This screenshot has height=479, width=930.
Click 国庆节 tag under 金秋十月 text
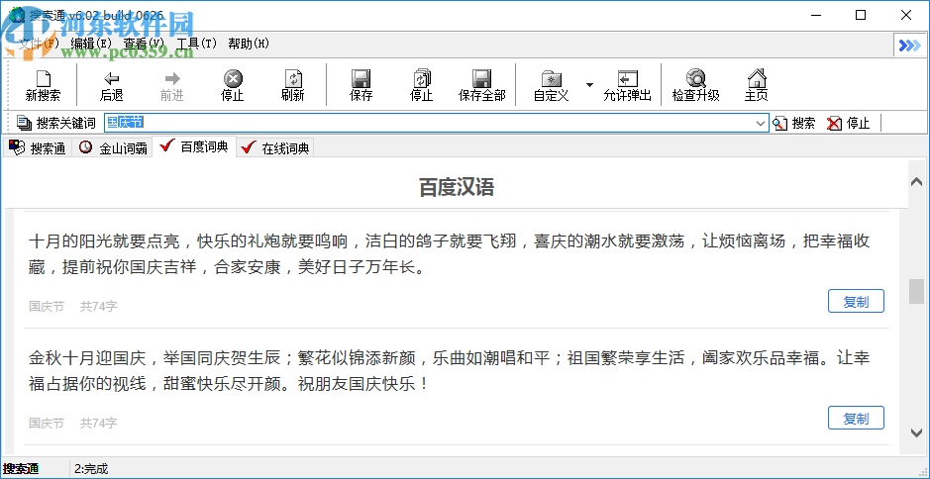(x=47, y=424)
